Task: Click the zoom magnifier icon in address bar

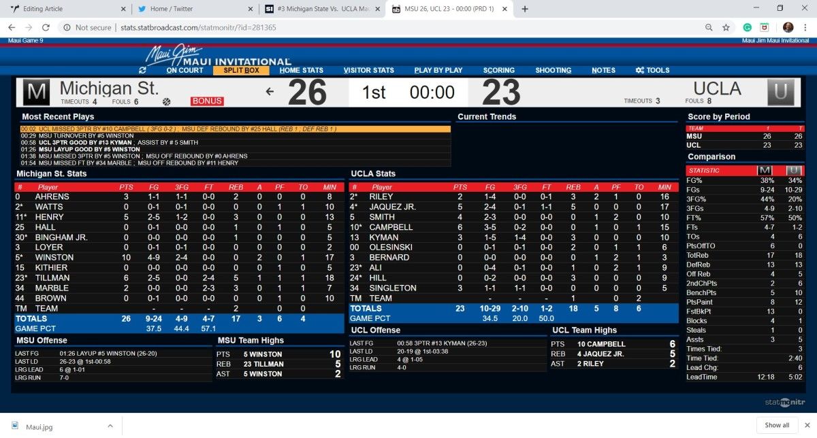Action: 709,28
